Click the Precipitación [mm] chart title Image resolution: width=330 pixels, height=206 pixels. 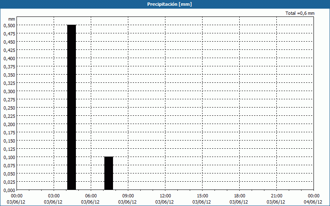click(170, 4)
